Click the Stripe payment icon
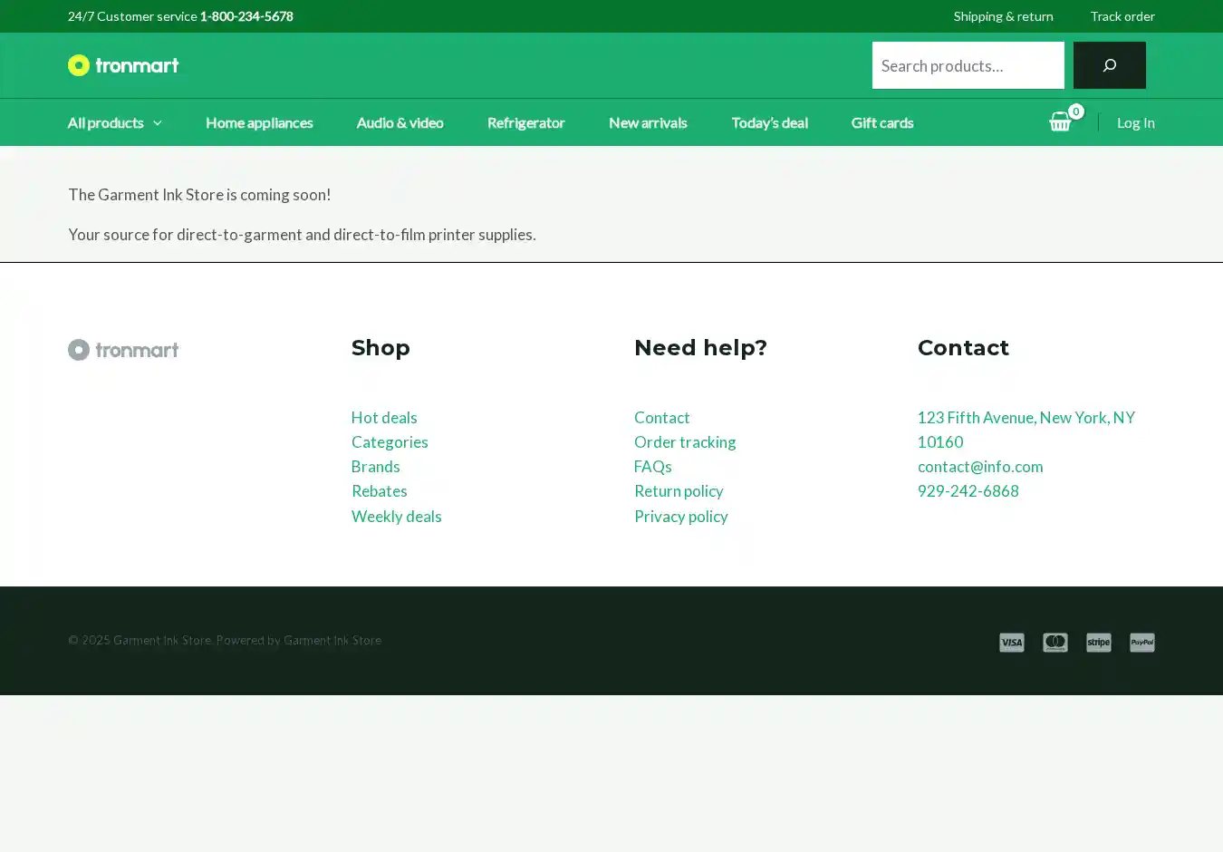 click(x=1098, y=643)
